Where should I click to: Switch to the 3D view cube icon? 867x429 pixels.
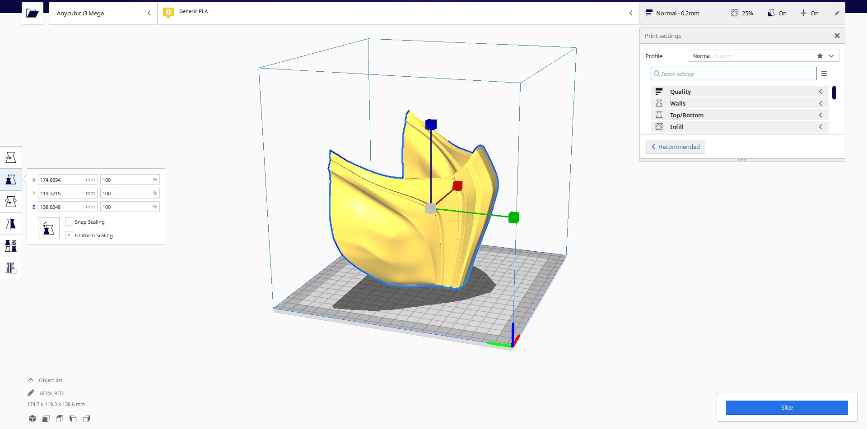(x=33, y=419)
